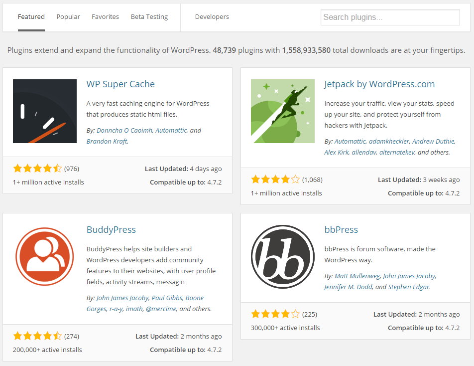The width and height of the screenshot is (474, 366).
Task: Visit Alex Kirk's author page
Action: 337,152
